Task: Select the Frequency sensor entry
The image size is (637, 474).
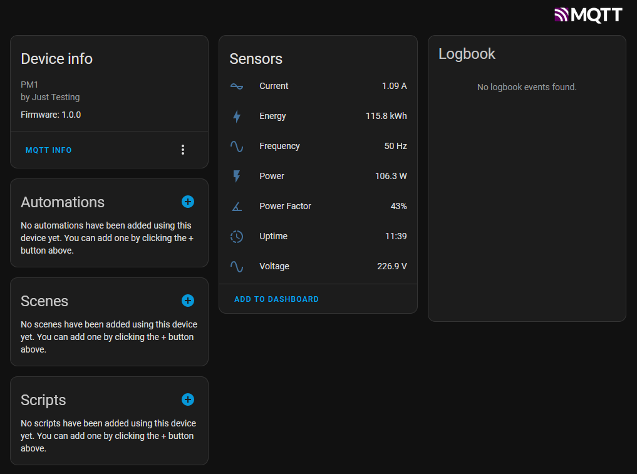Action: point(318,146)
